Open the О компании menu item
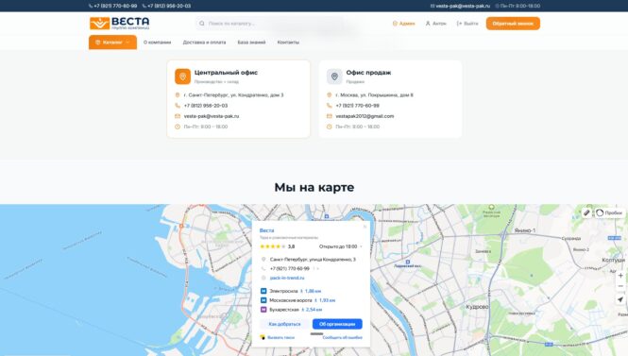 [x=157, y=42]
